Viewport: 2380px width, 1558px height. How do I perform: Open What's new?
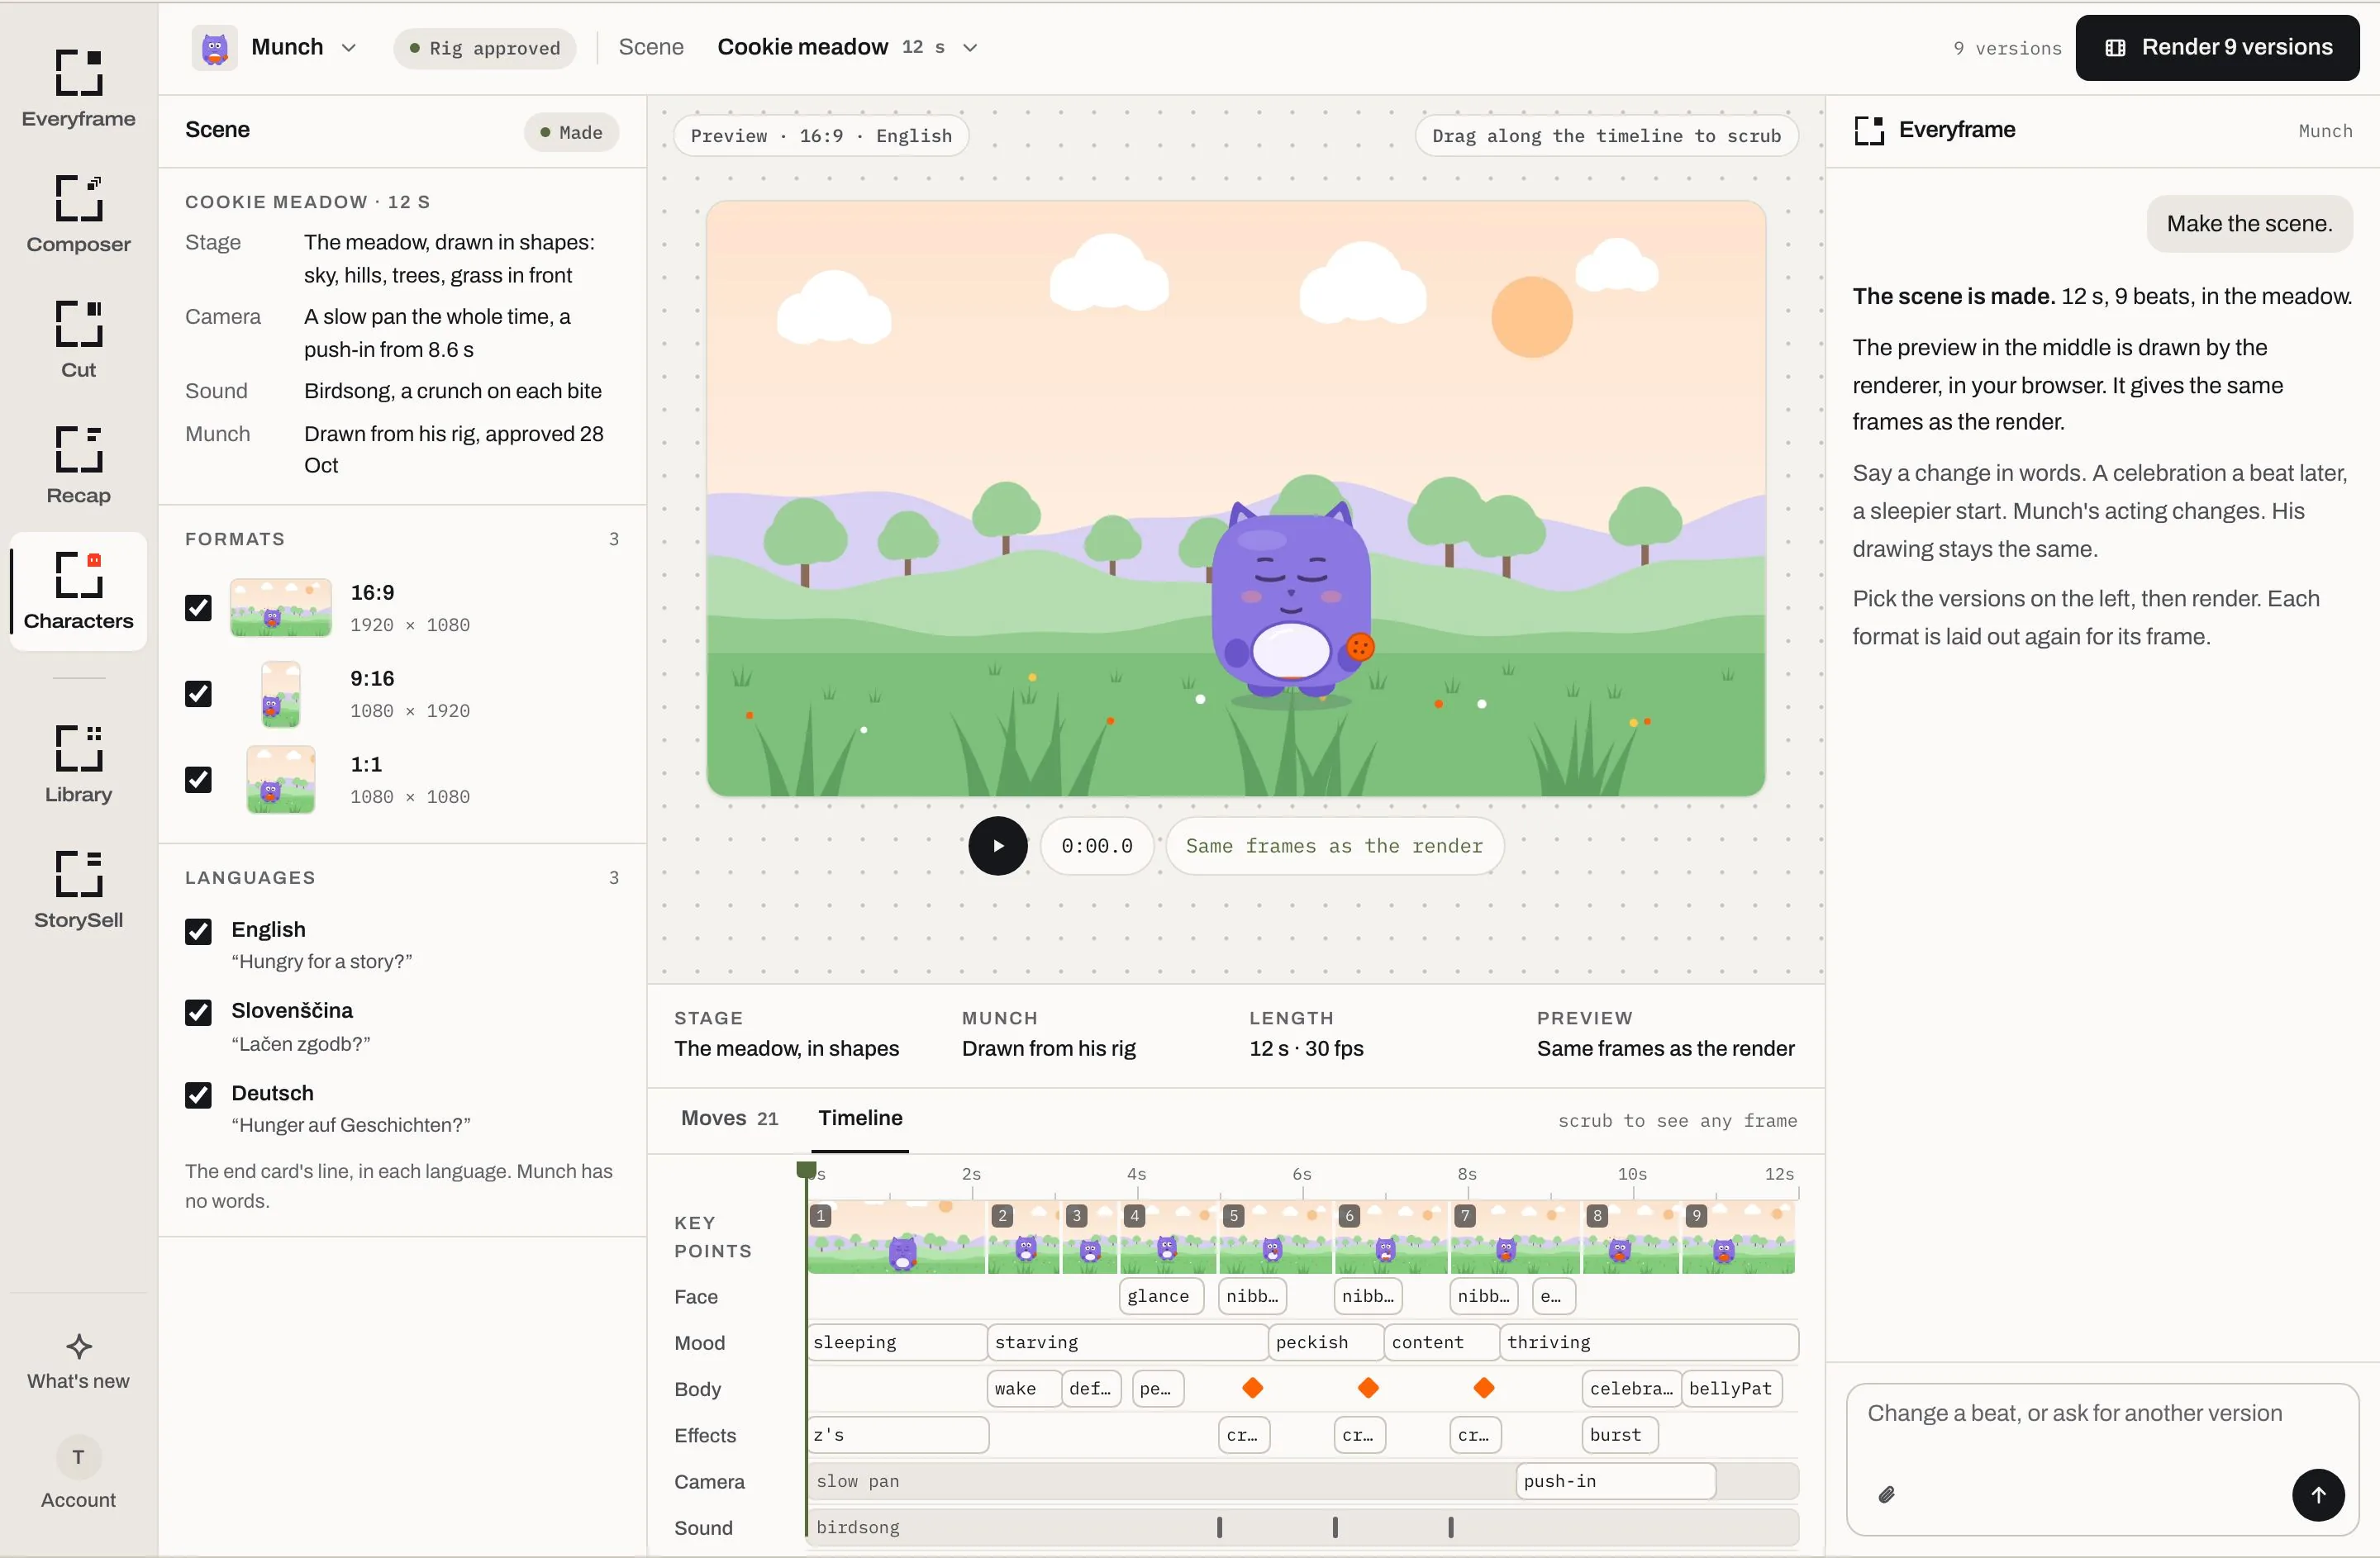[78, 1362]
